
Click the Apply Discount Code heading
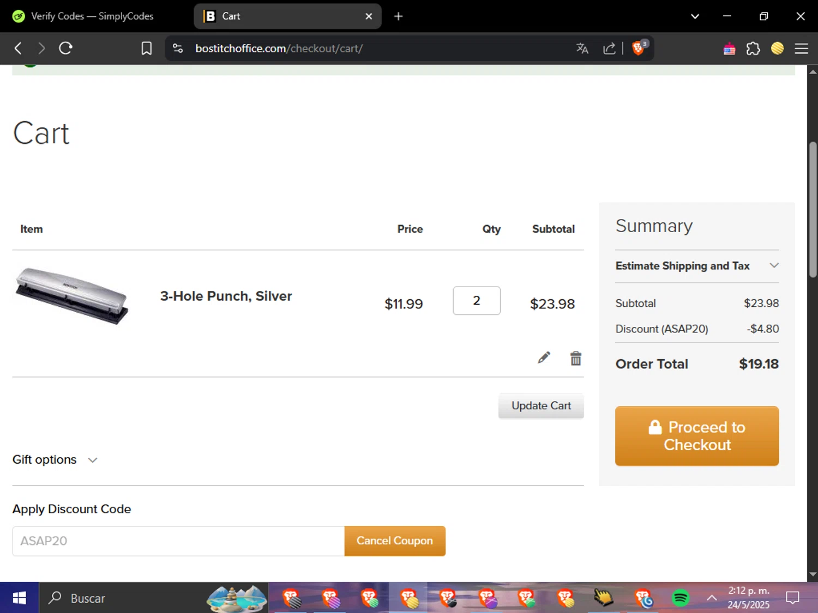71,509
